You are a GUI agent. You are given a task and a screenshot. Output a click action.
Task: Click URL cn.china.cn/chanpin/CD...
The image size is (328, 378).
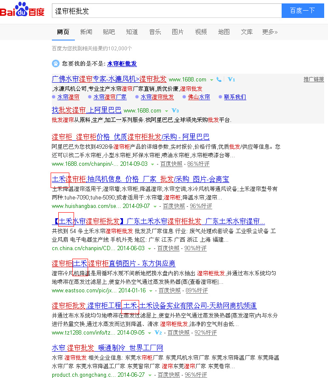(x=83, y=248)
